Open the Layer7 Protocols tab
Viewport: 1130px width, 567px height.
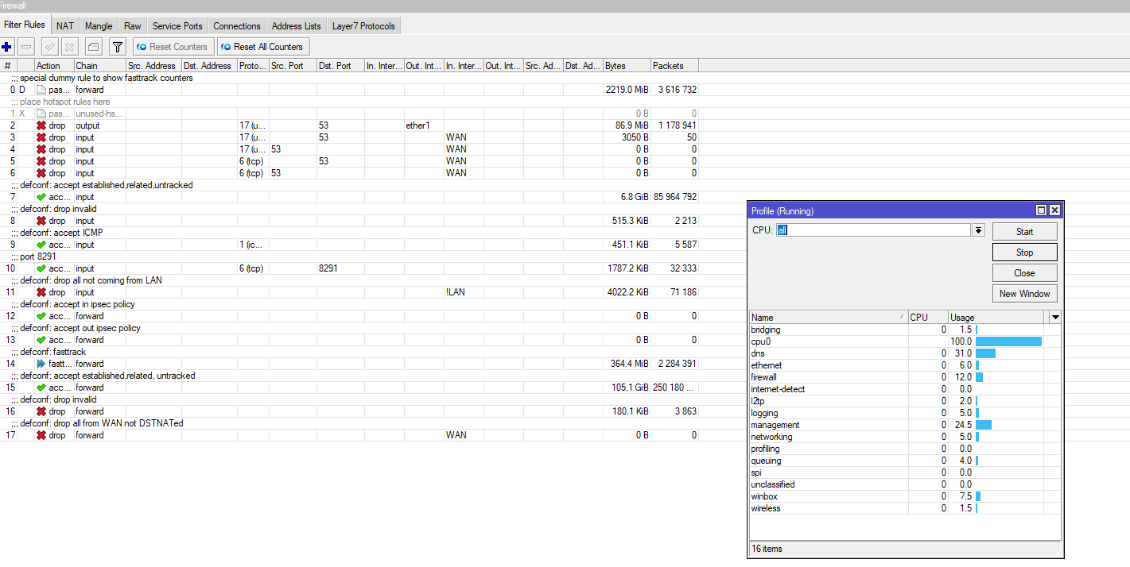click(363, 26)
